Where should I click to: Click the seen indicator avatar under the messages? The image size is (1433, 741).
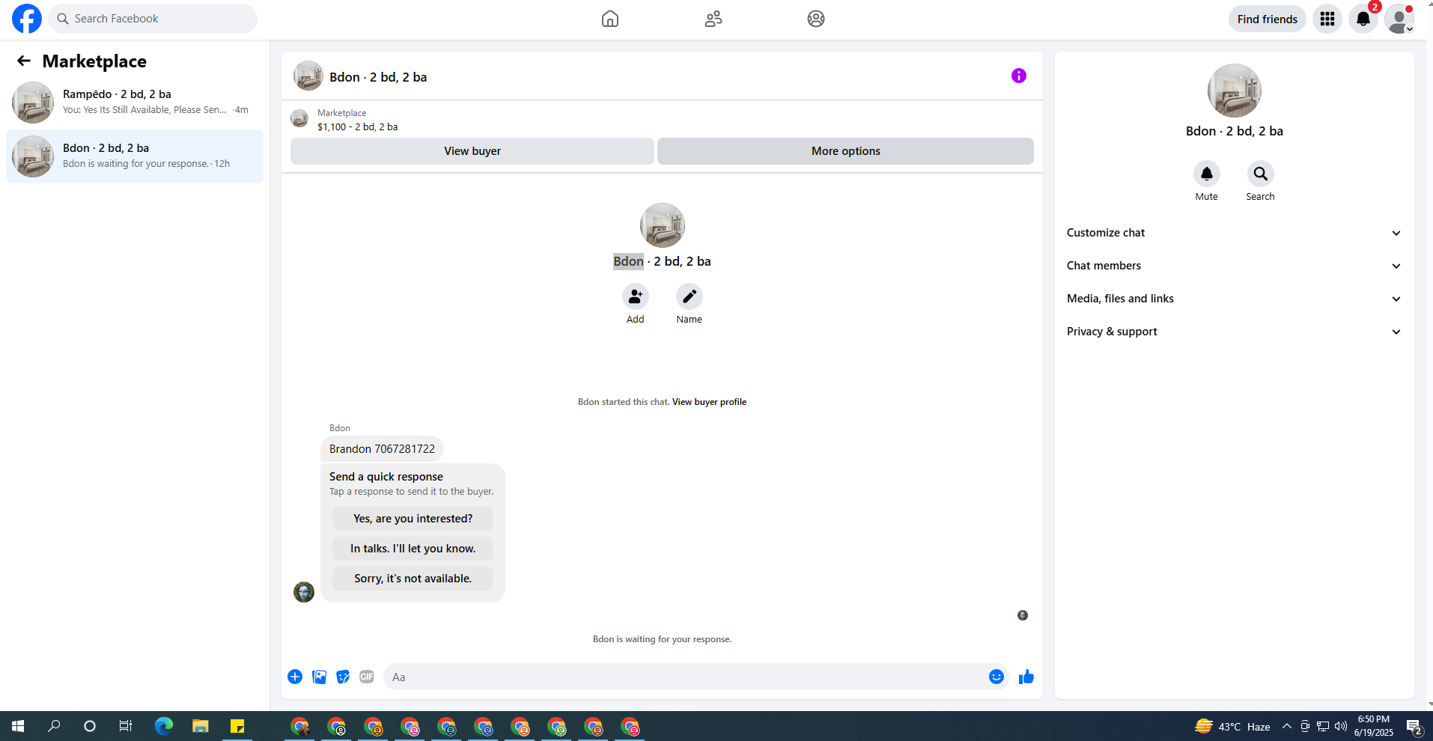pos(1023,615)
